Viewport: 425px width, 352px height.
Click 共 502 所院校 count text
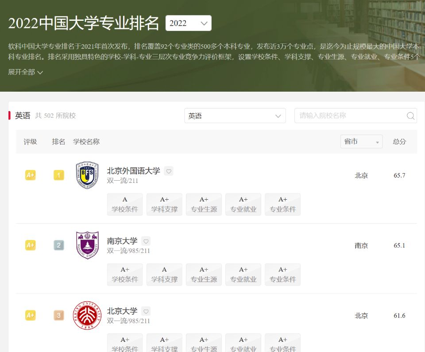coord(56,116)
